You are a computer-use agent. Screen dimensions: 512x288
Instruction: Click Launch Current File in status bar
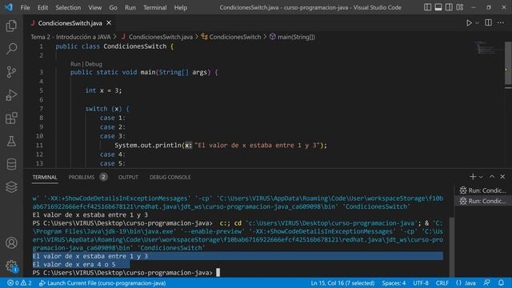[x=102, y=283]
